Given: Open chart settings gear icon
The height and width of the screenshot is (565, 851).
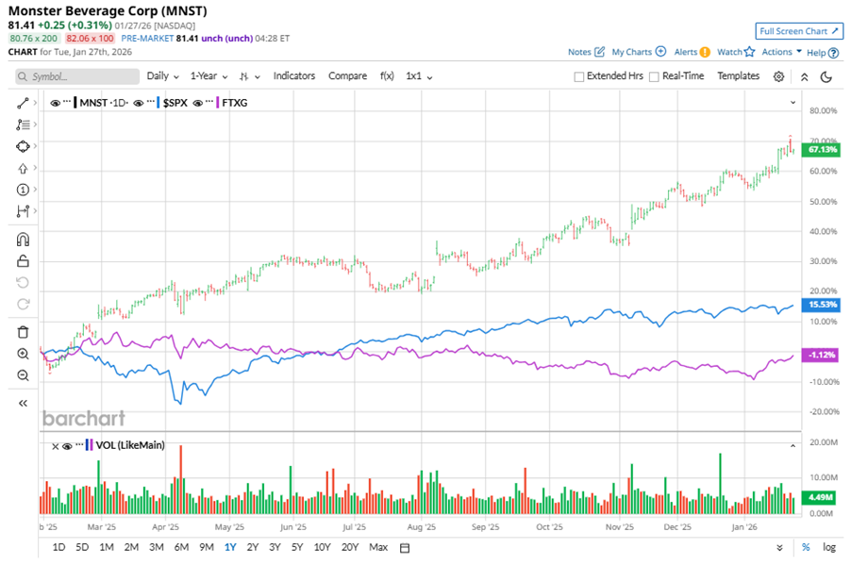Looking at the screenshot, I should tap(778, 76).
